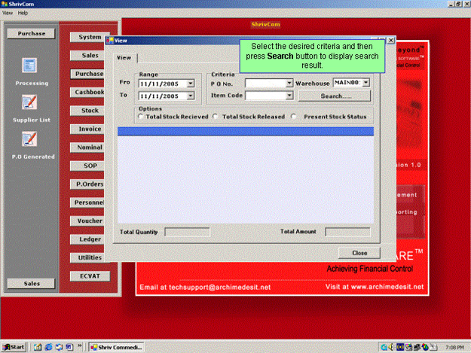
Task: Open the From date picker dropdown
Action: (191, 84)
